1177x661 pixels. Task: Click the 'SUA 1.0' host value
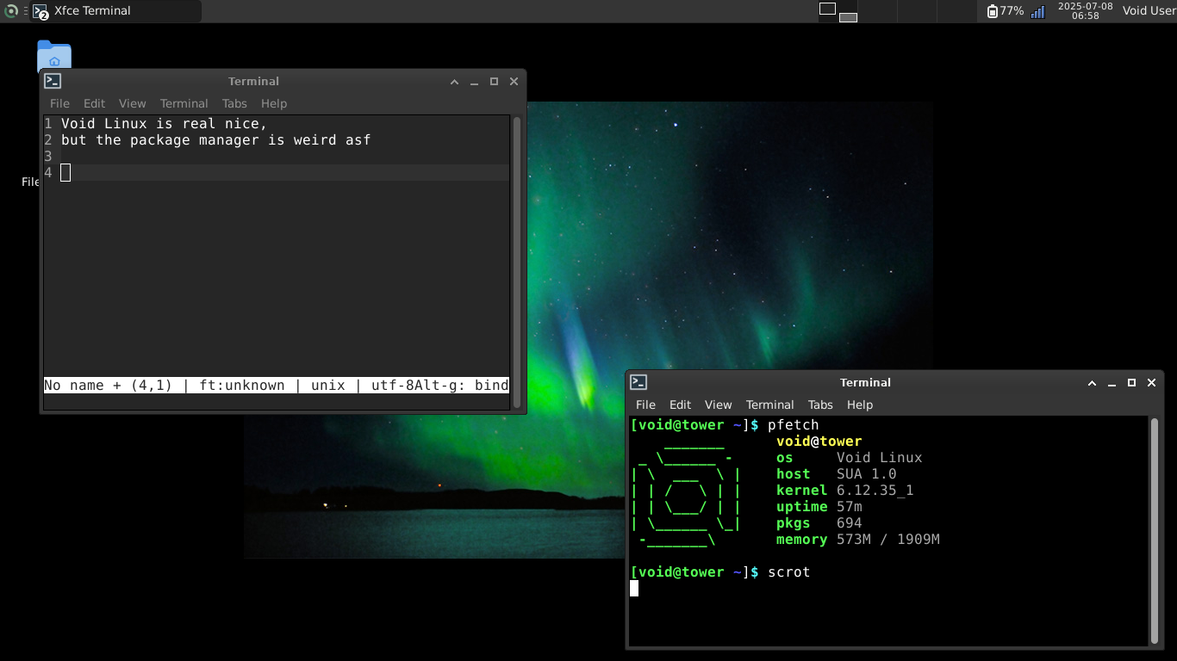tap(867, 474)
